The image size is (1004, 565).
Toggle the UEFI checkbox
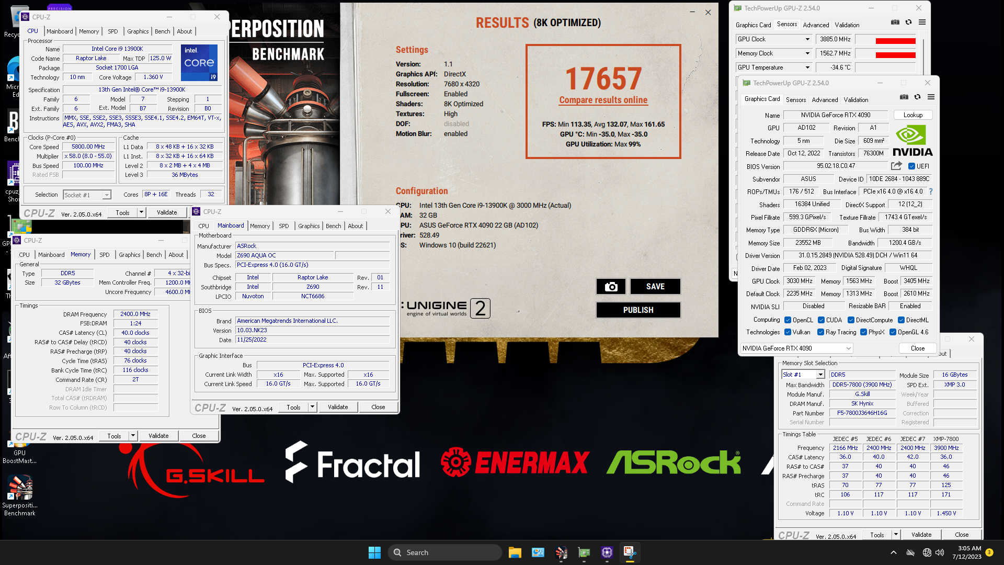point(911,166)
